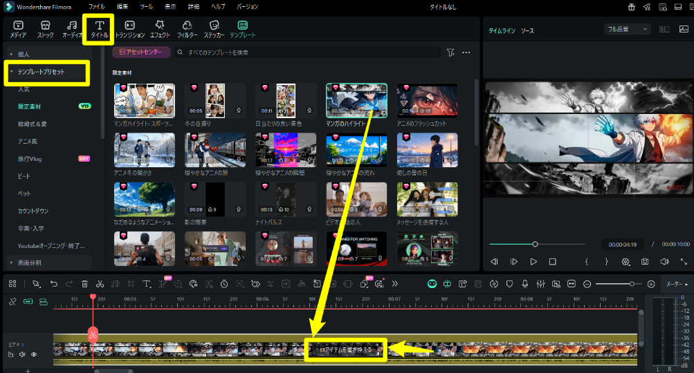Viewport: 694px width, 373px height.
Task: Click the アセットセンター button
Action: (x=141, y=52)
